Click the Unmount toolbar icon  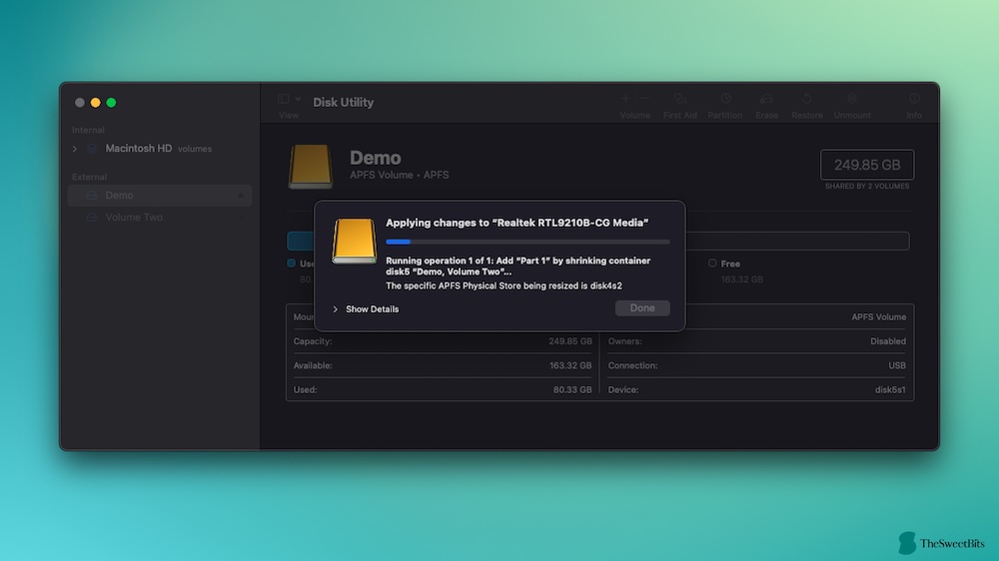coord(852,100)
